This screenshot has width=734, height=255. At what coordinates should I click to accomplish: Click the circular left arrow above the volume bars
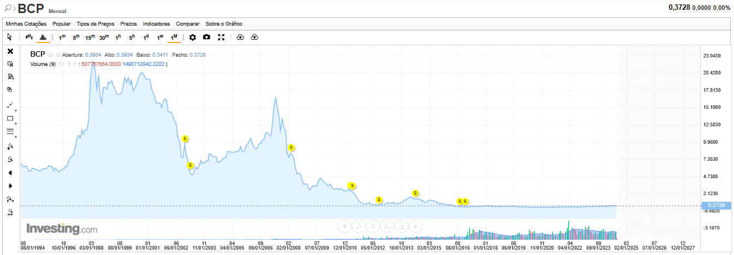coord(344,226)
